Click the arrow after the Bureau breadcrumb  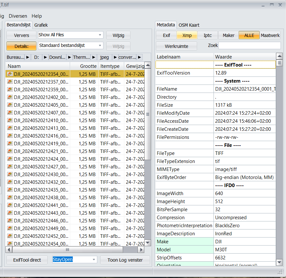28,57
